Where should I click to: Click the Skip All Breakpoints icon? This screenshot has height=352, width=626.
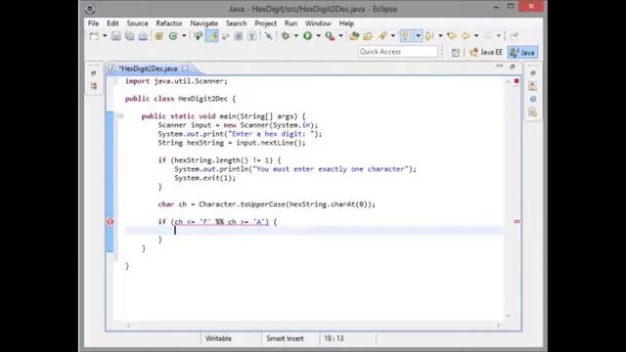click(269, 36)
